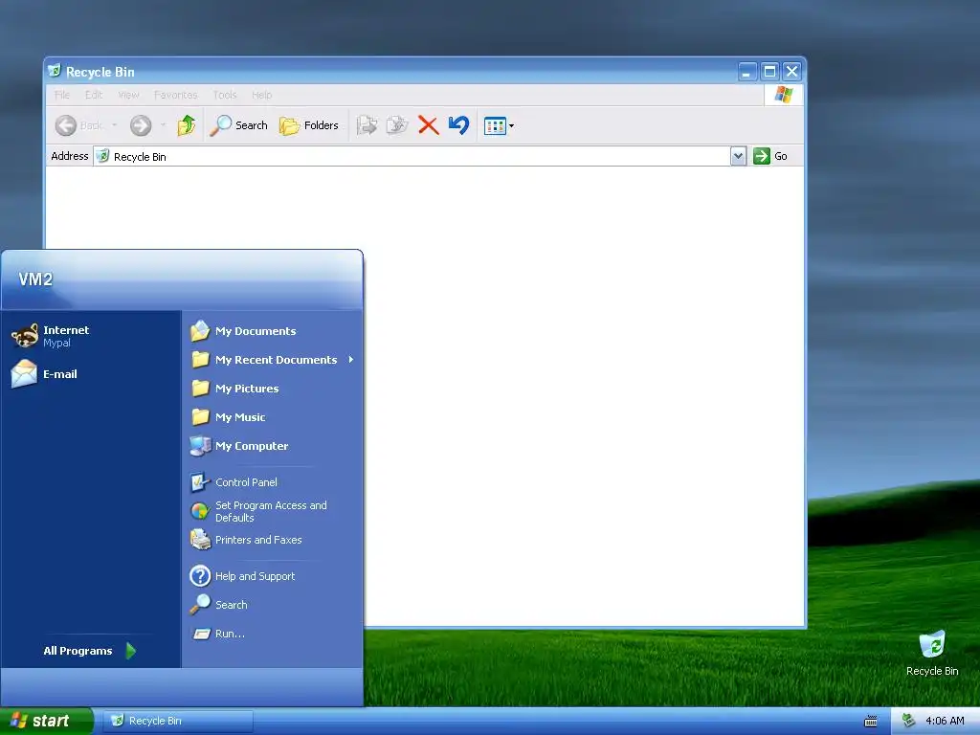Expand All Programs list
Screen dimensions: 980x735
[x=90, y=651]
